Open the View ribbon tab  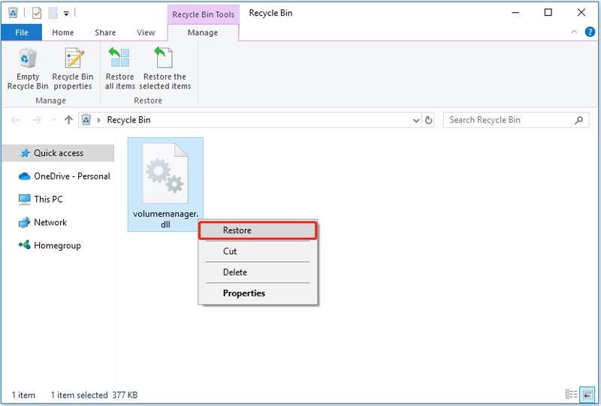pyautogui.click(x=146, y=32)
